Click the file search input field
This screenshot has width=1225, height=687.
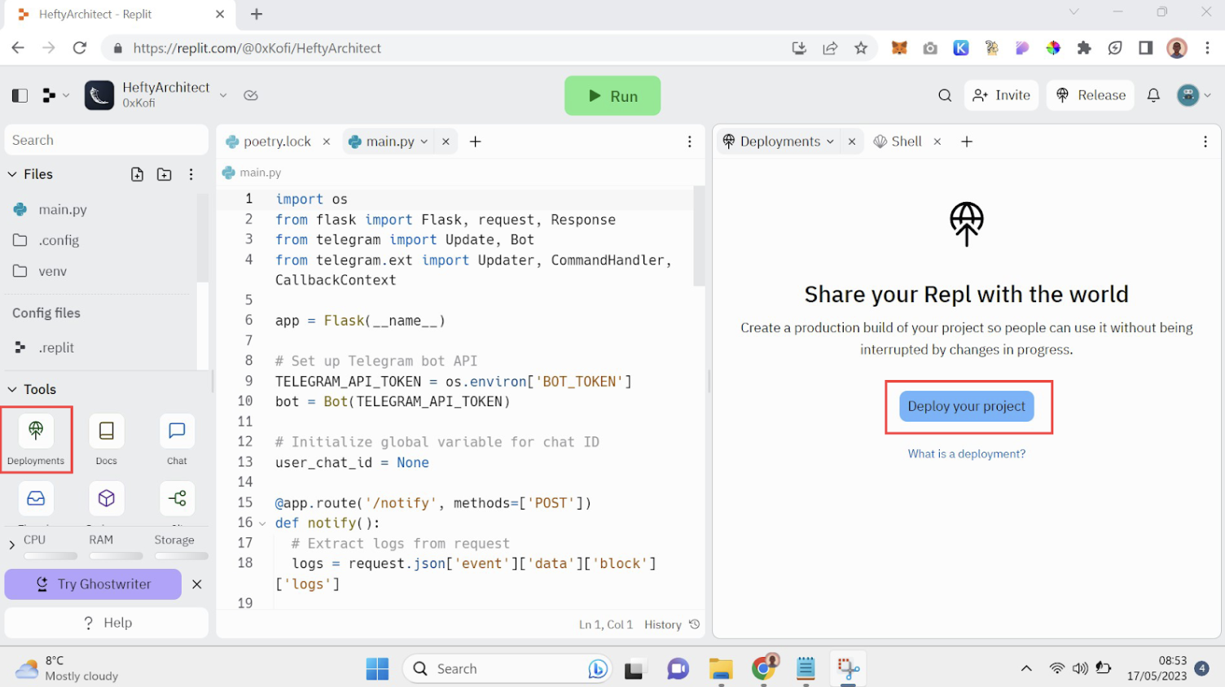tap(106, 140)
